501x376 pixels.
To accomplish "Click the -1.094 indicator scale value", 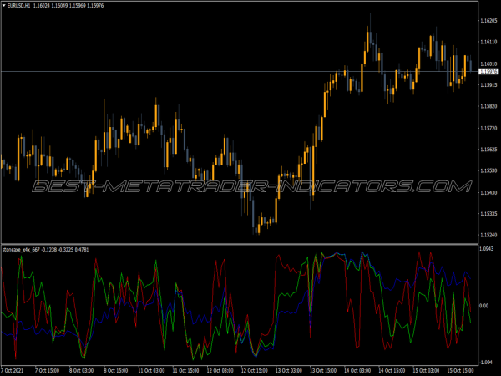I will (x=487, y=362).
